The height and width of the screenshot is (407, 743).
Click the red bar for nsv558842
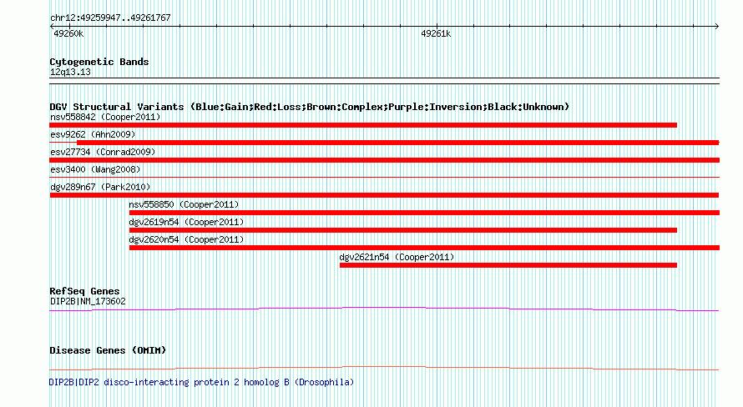coord(363,125)
